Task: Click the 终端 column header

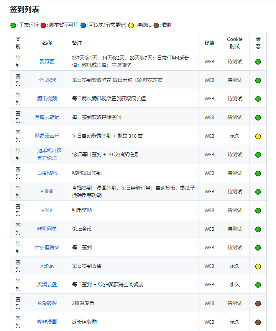Action: coord(209,43)
